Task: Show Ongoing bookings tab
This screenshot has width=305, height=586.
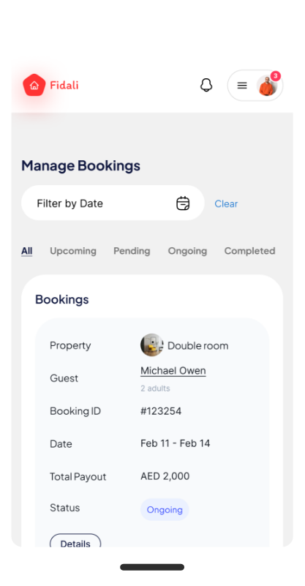Action: point(187,251)
